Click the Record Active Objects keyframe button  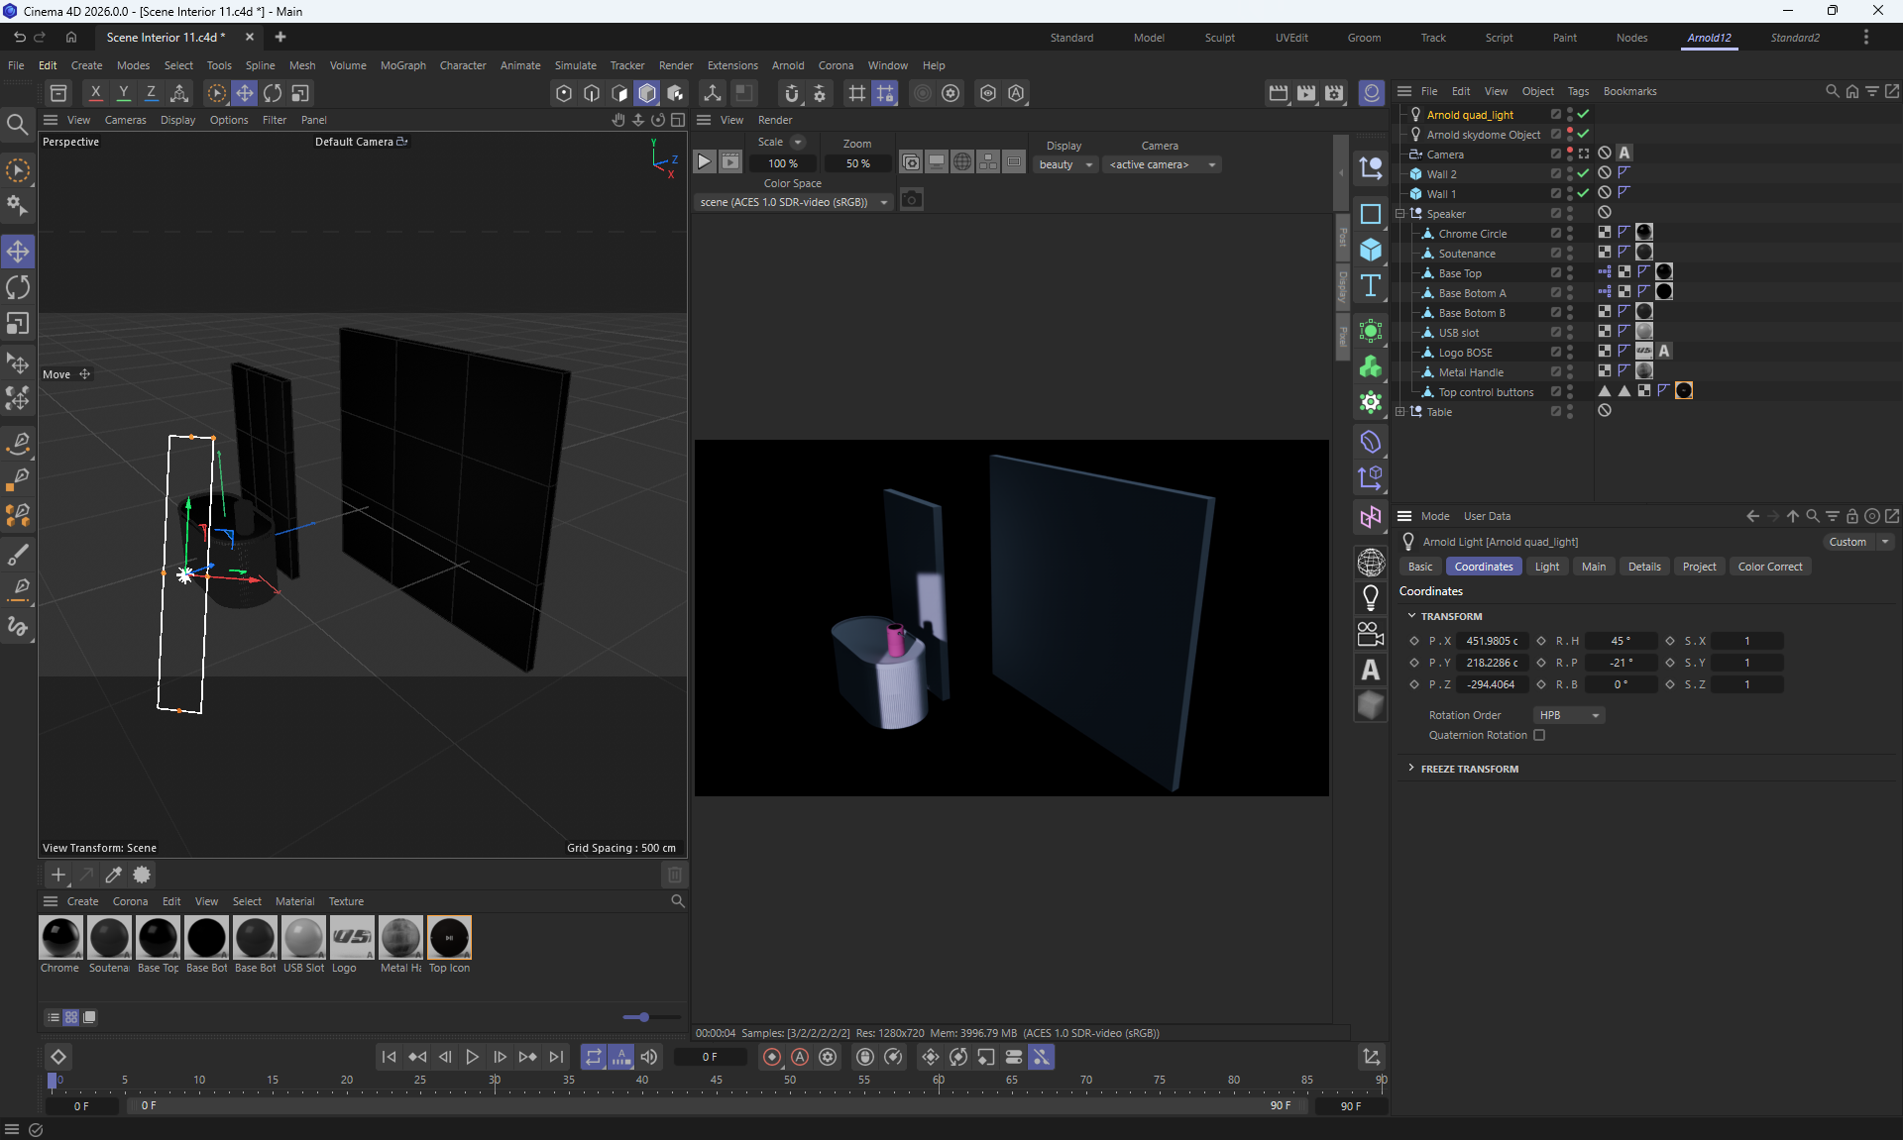[x=771, y=1057]
